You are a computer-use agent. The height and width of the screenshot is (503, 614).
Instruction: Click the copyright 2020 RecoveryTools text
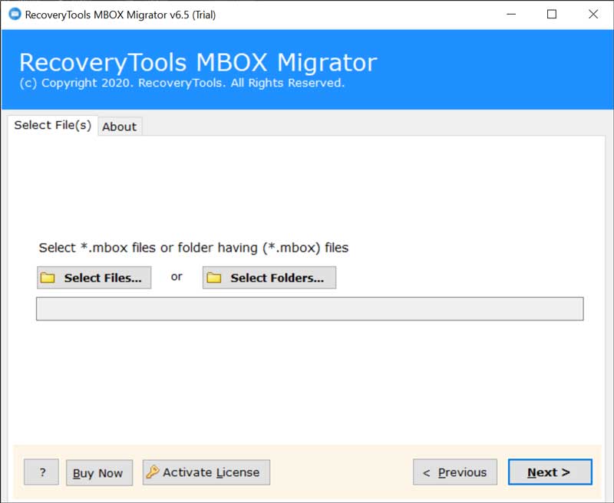tap(182, 83)
